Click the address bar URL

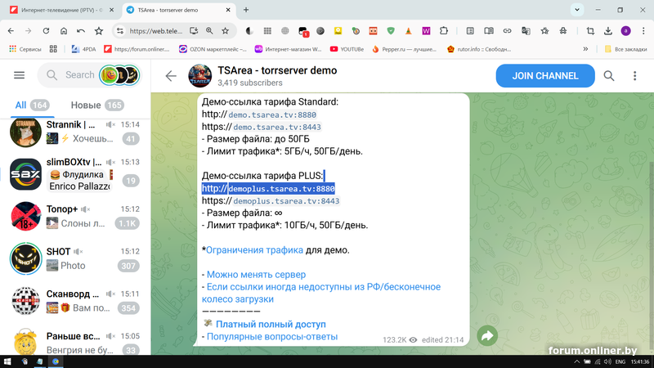[x=156, y=31]
